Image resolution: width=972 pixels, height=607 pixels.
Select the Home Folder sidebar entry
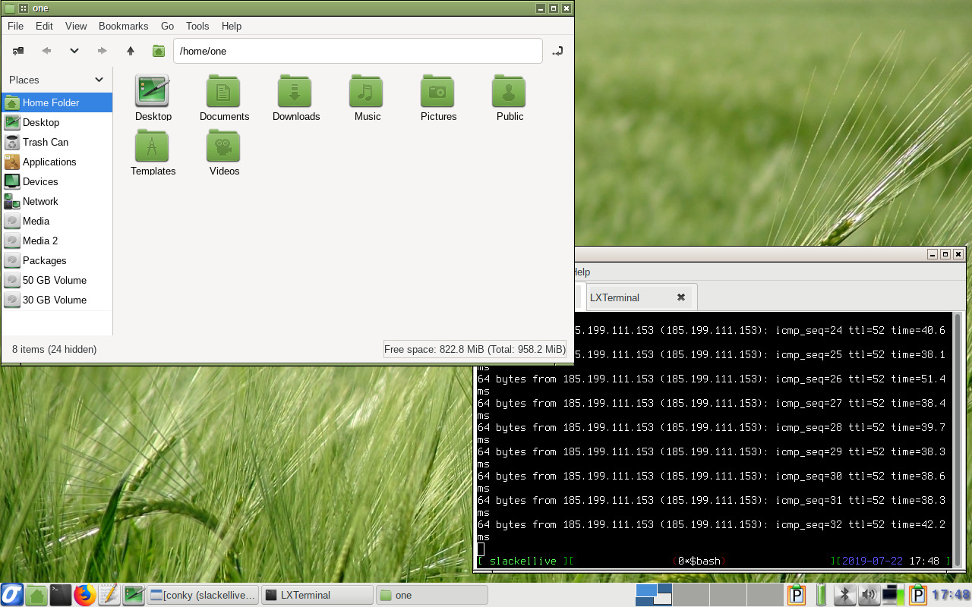coord(51,102)
